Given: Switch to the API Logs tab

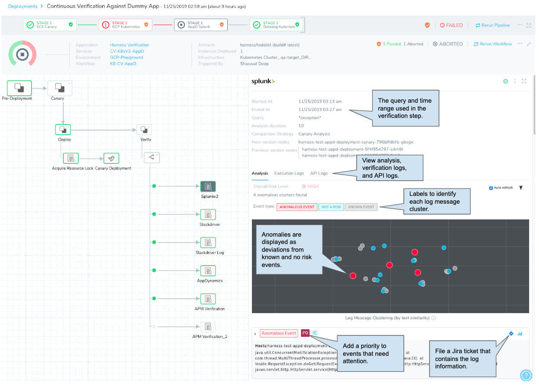Looking at the screenshot, I should click(319, 173).
